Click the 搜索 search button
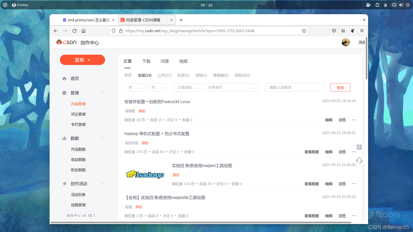The image size is (413, 232). [340, 87]
